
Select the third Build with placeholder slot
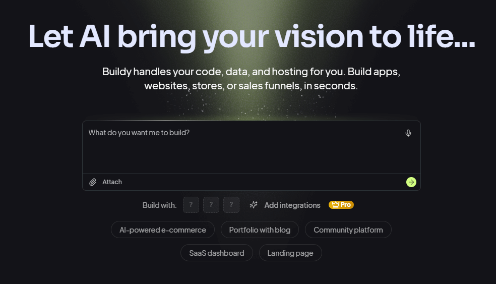coord(231,205)
